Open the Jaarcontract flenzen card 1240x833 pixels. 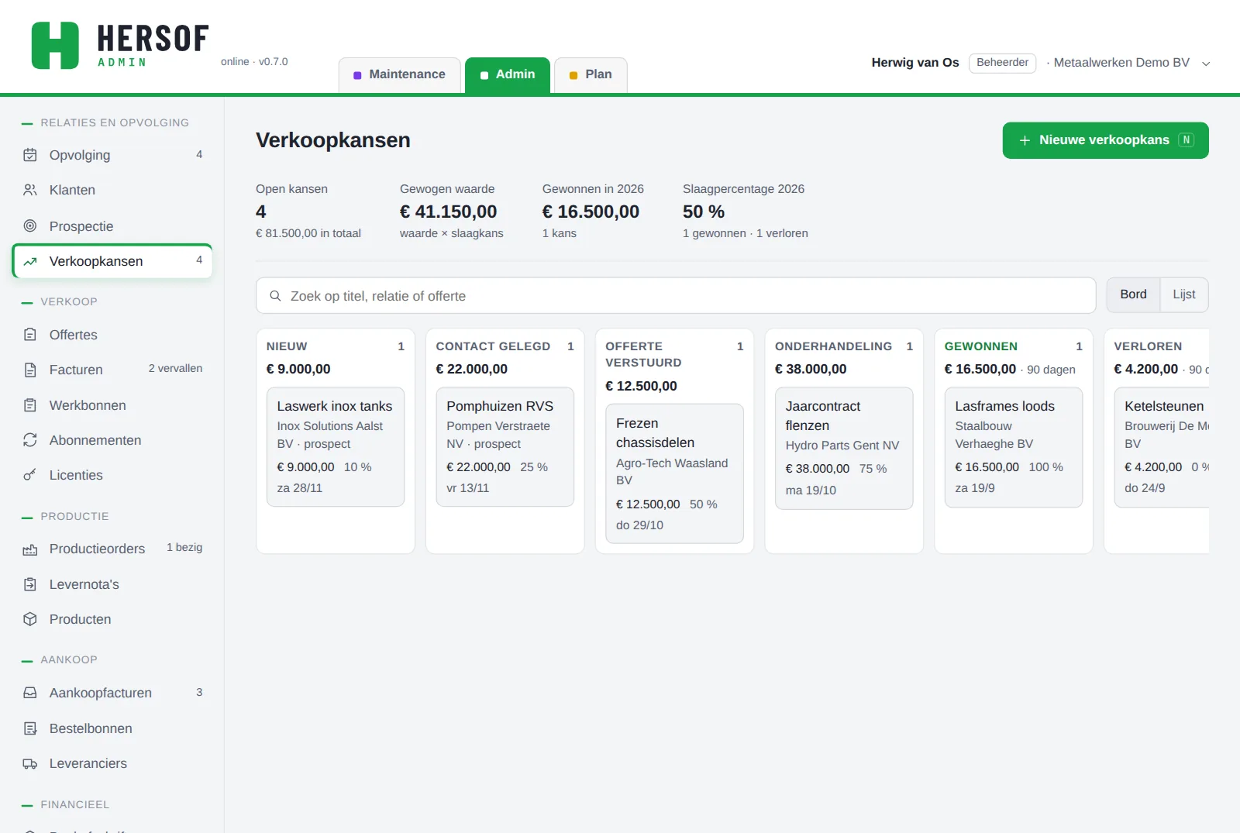click(x=844, y=449)
